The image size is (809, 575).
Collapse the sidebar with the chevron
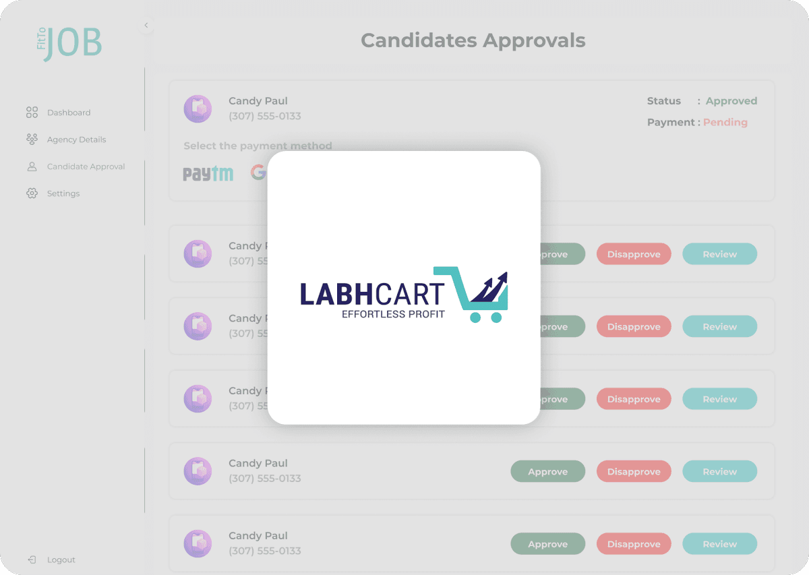click(x=146, y=25)
